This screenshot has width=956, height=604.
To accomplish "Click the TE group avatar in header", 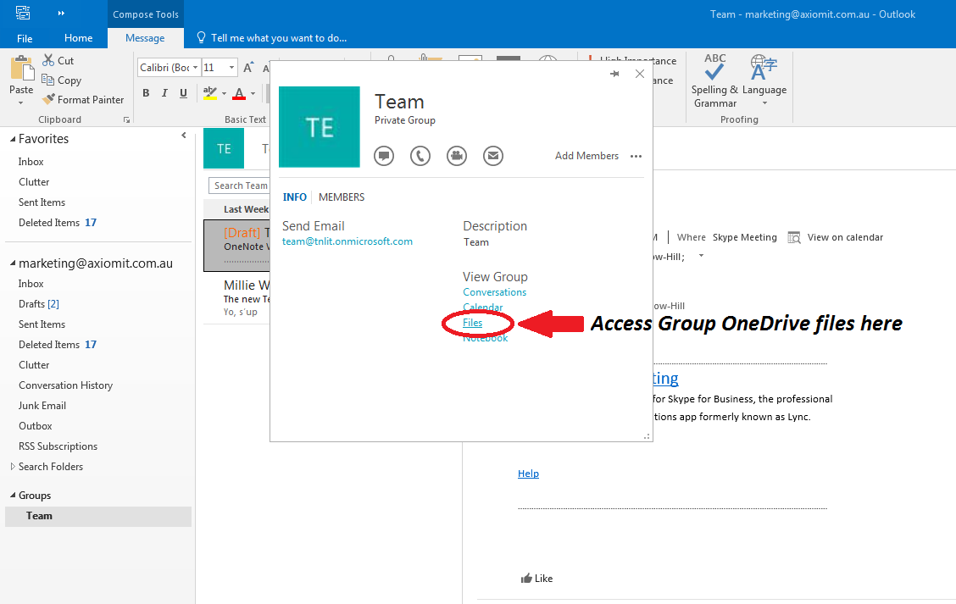I will tap(224, 148).
